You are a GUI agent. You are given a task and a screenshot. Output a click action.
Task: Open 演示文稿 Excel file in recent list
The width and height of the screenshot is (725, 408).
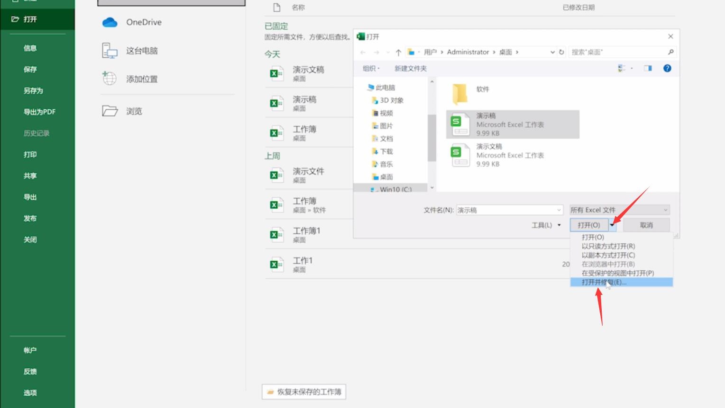pos(276,73)
